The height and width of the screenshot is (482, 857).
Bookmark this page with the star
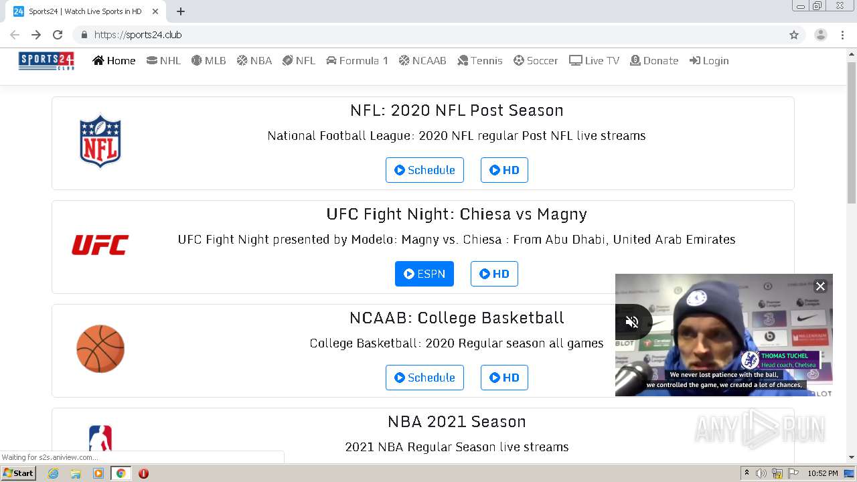(x=794, y=35)
